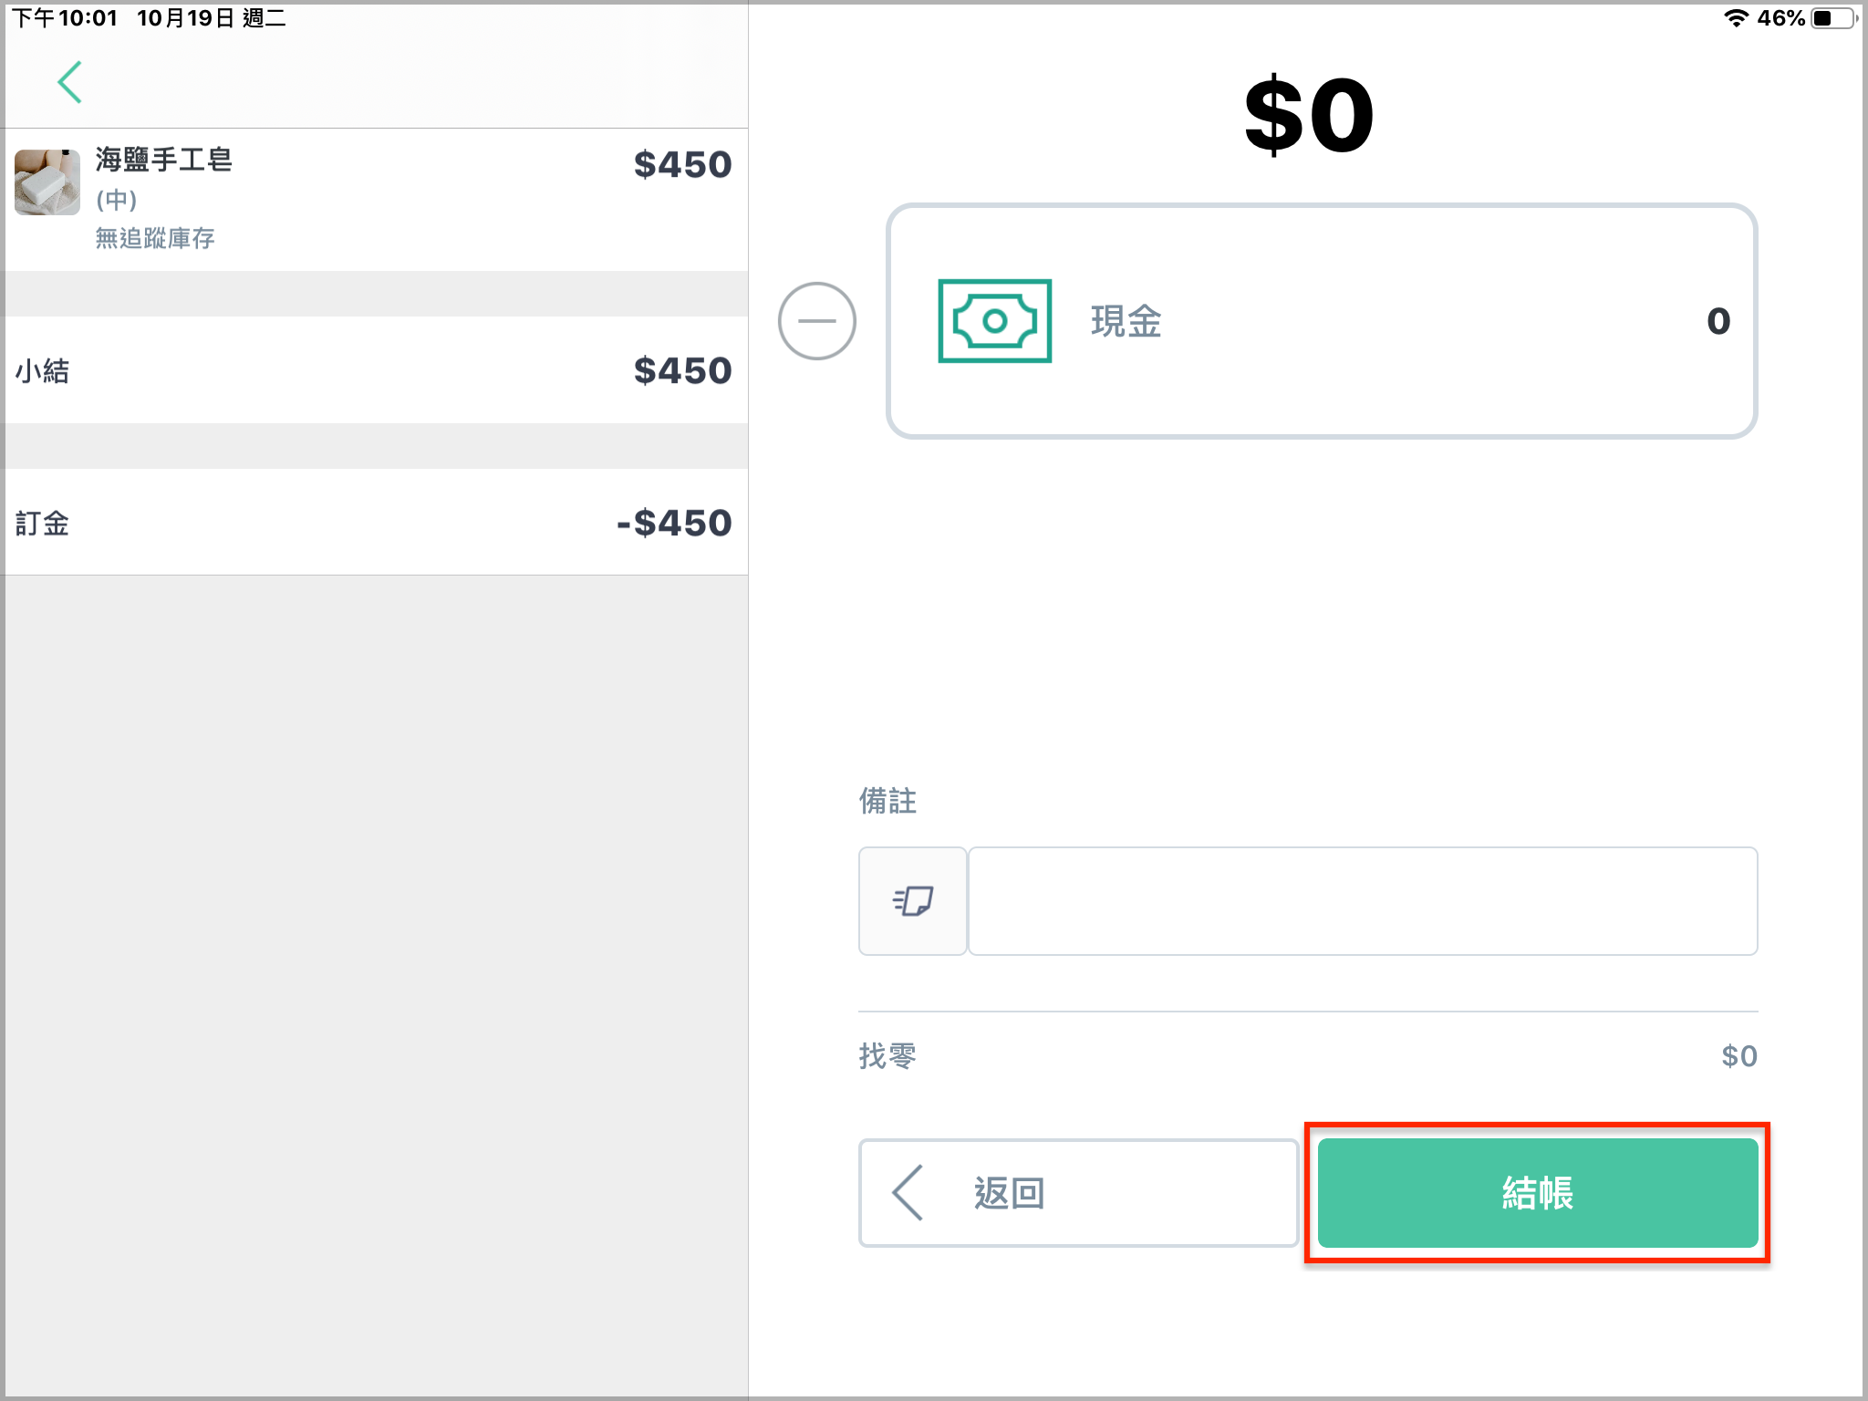Click the note icon beside the remarks field
Viewport: 1868px width, 1401px height.
[912, 901]
